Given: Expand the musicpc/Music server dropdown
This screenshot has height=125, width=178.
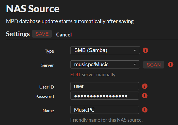Looking at the screenshot, I should 105,65.
